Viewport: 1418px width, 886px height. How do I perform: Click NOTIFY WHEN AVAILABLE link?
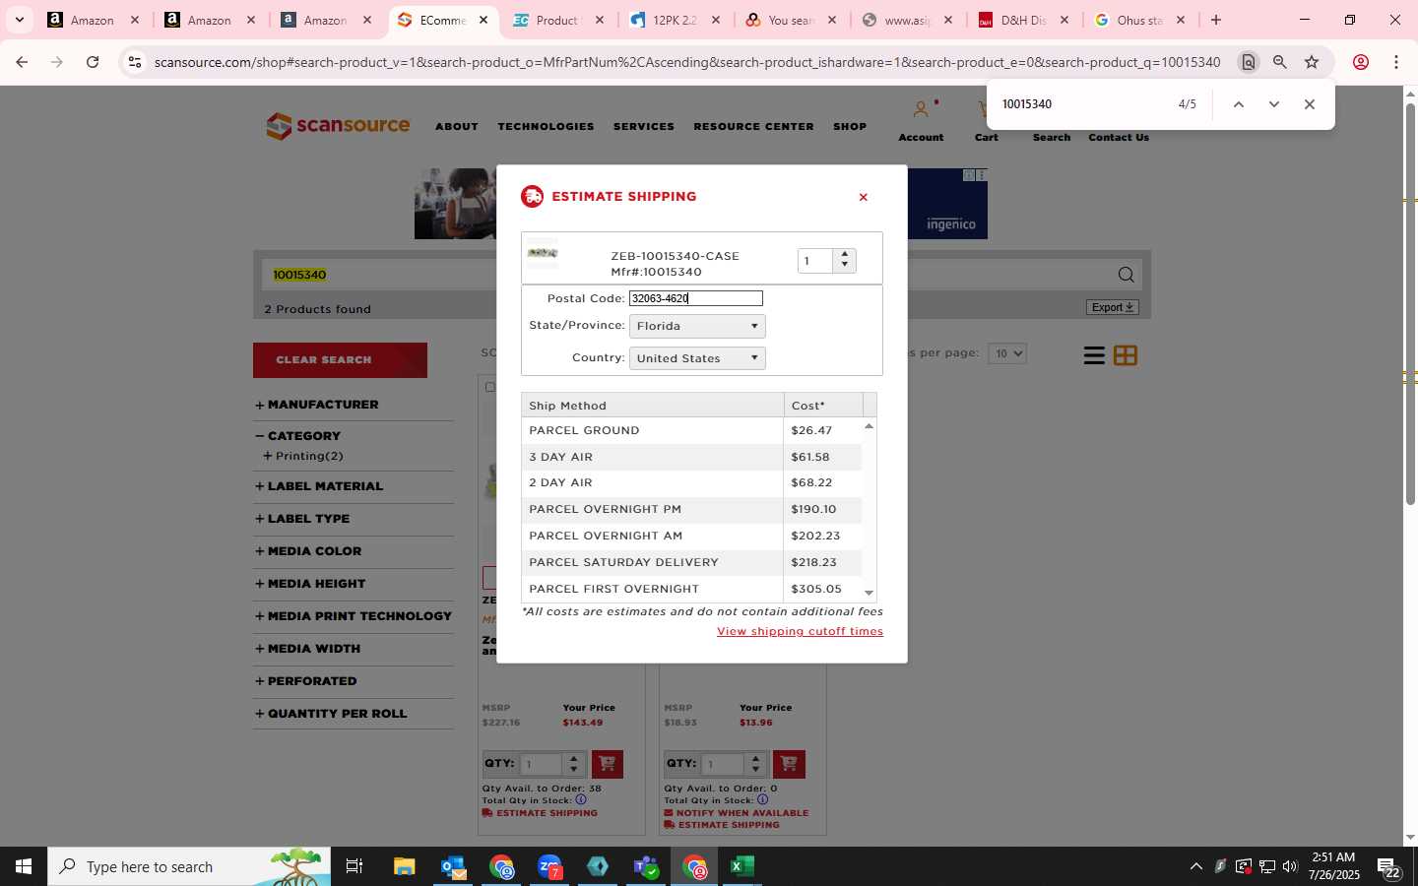coord(736,813)
